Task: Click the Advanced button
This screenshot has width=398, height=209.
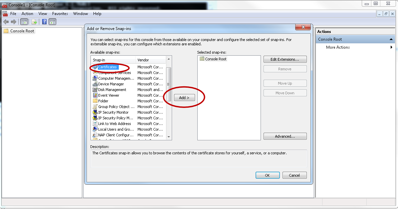Action: coord(285,136)
